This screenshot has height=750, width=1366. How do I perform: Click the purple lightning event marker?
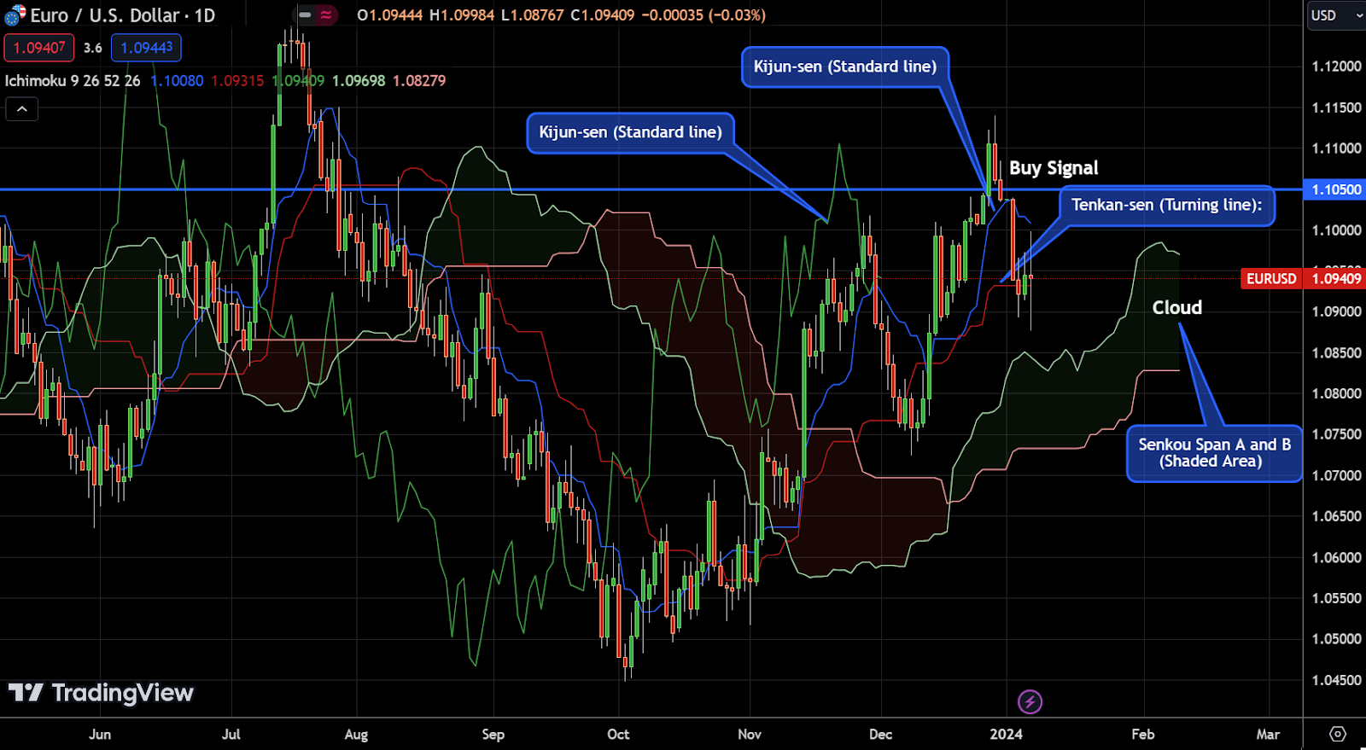[1030, 702]
